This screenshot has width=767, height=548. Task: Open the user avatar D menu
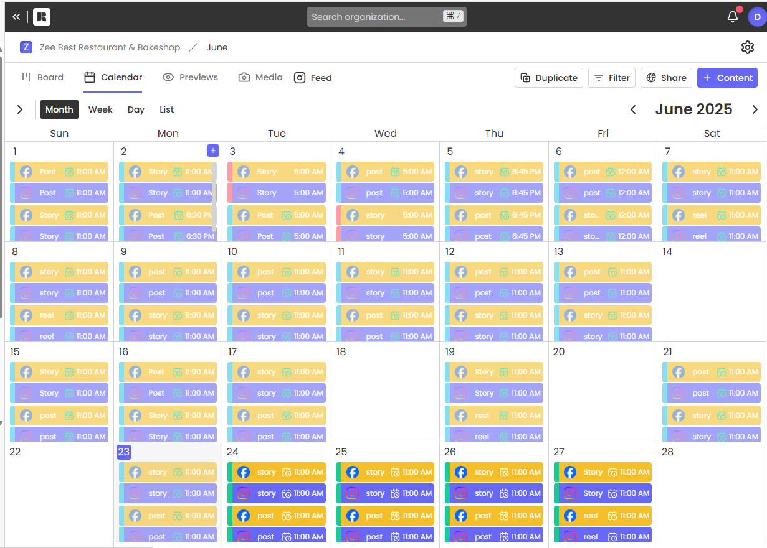pos(757,17)
